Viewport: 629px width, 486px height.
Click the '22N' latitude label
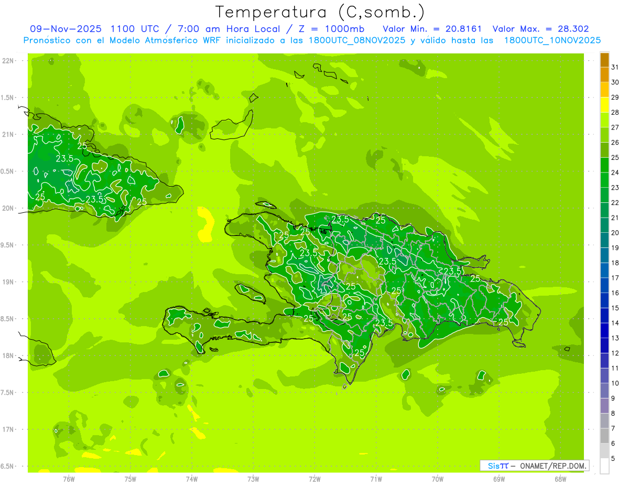[8, 61]
